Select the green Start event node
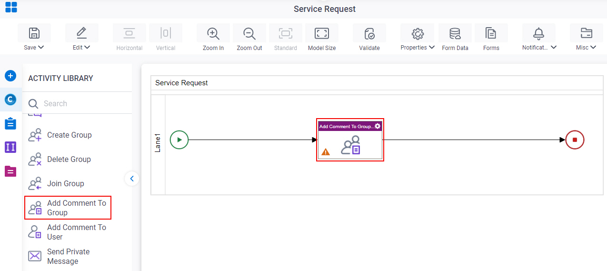The height and width of the screenshot is (271, 607). pyautogui.click(x=179, y=140)
